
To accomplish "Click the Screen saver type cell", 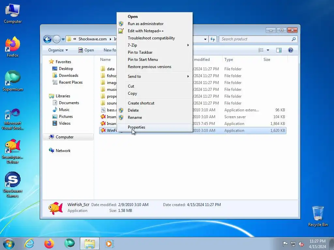I will [x=235, y=117].
